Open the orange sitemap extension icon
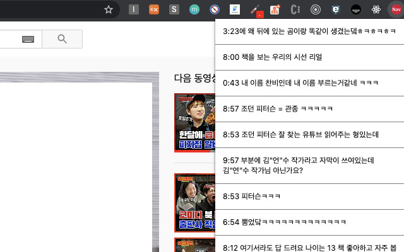Image resolution: width=404 pixels, height=252 pixels. click(275, 10)
